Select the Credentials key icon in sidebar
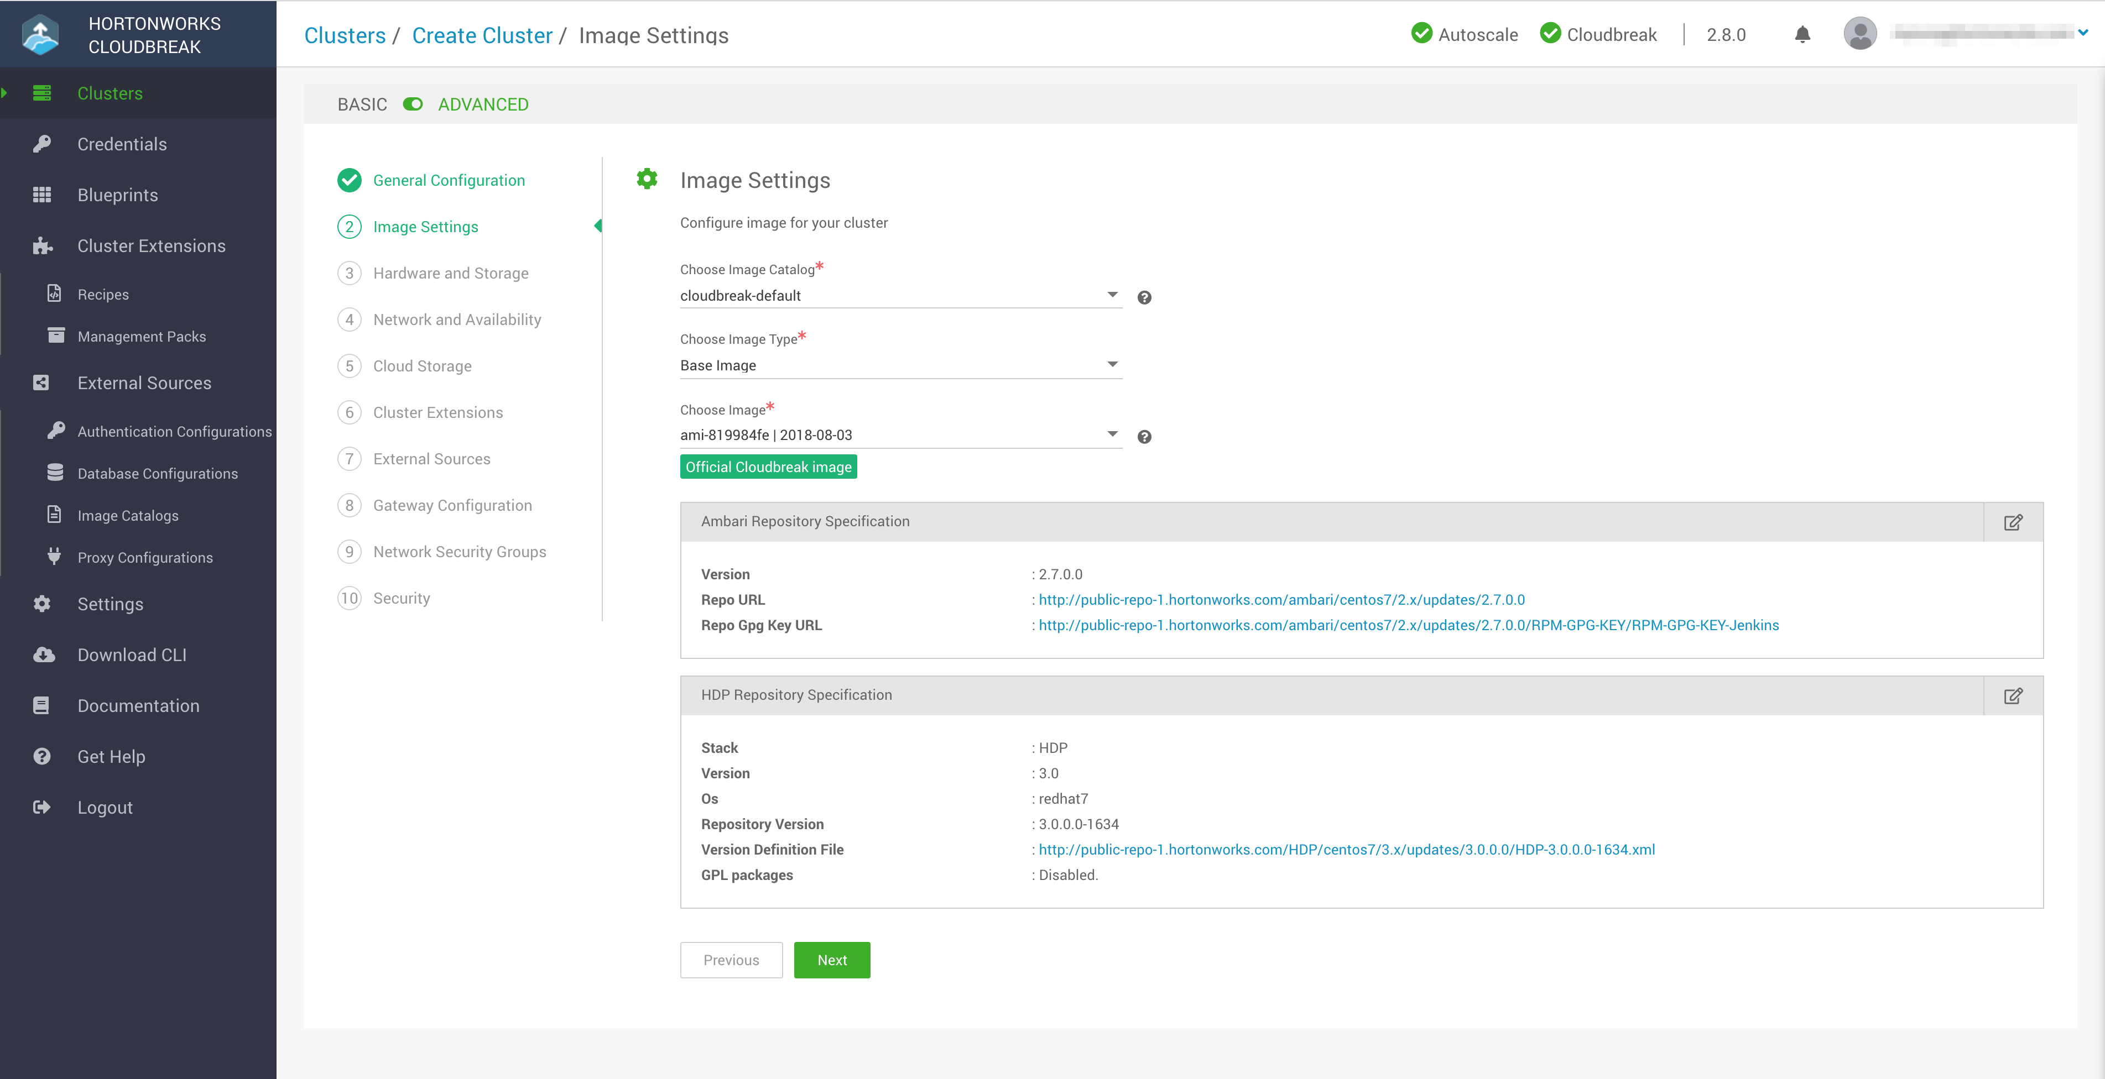The height and width of the screenshot is (1079, 2105). pos(41,144)
